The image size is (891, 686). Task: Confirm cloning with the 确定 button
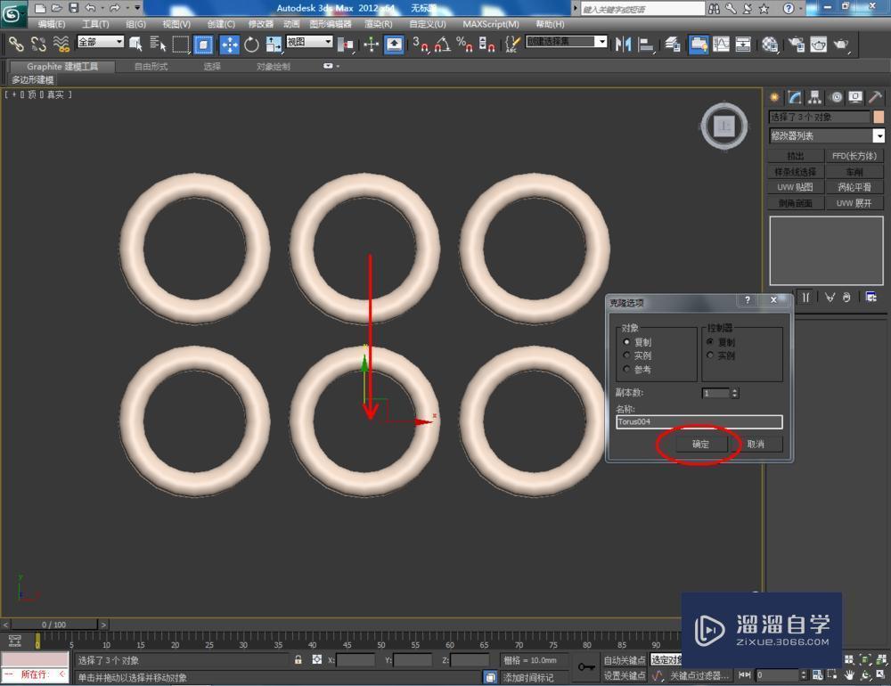[x=703, y=444]
